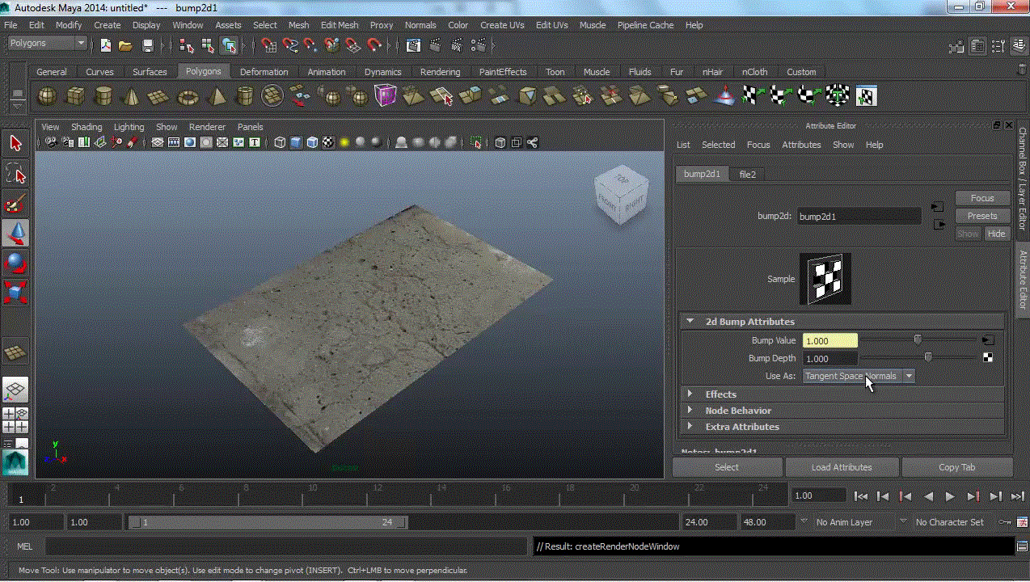Create a polygon cube from the shelf
1030x582 pixels.
pos(75,96)
